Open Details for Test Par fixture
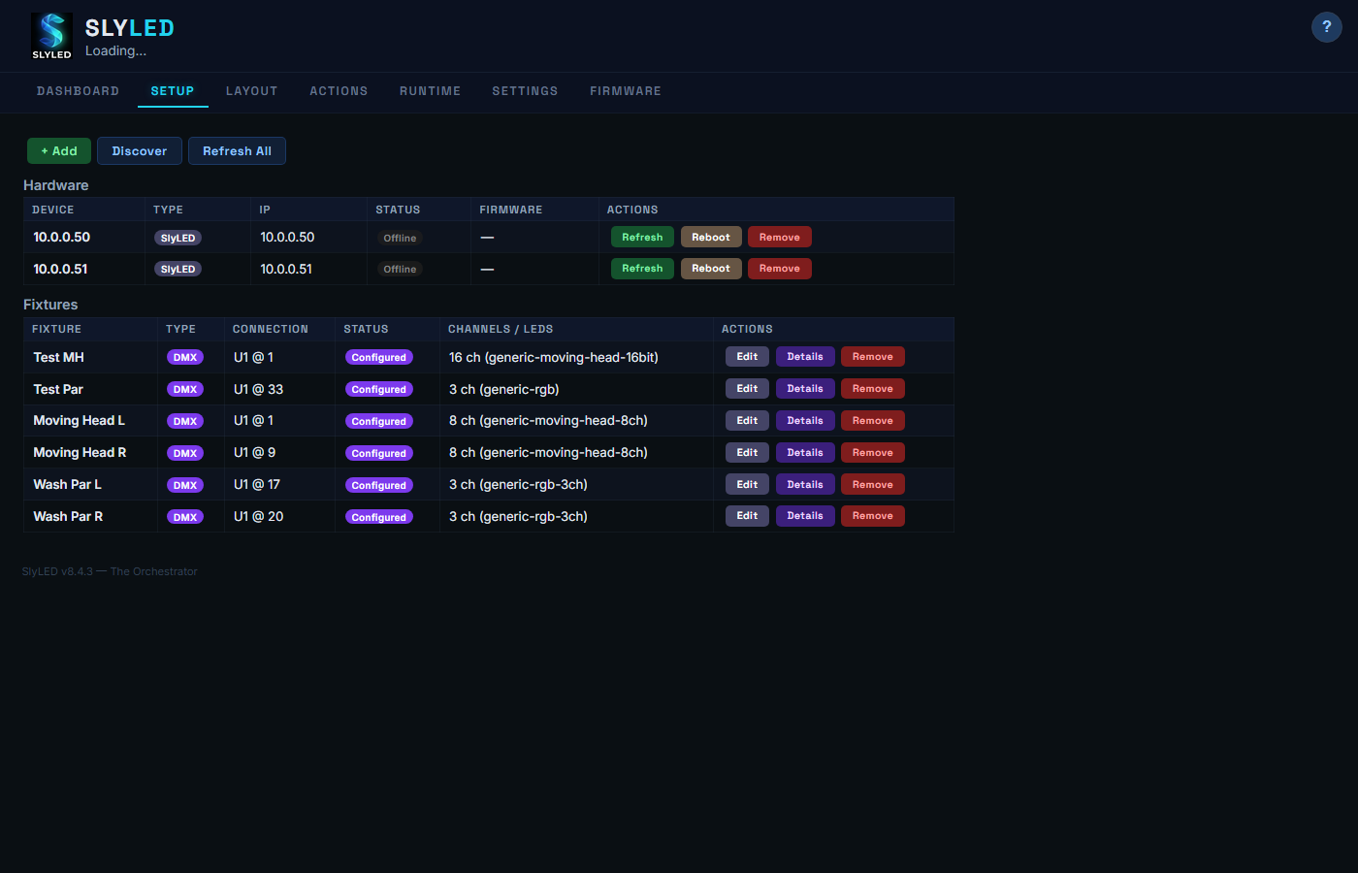The image size is (1358, 873). tap(804, 389)
